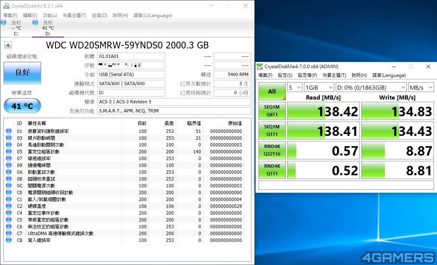Image resolution: width=437 pixels, height=265 pixels.
Task: Select the D: drive status orb
Action: [x=35, y=23]
